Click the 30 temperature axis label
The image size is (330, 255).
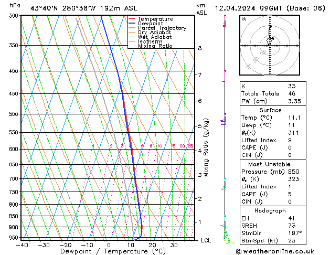(x=174, y=245)
